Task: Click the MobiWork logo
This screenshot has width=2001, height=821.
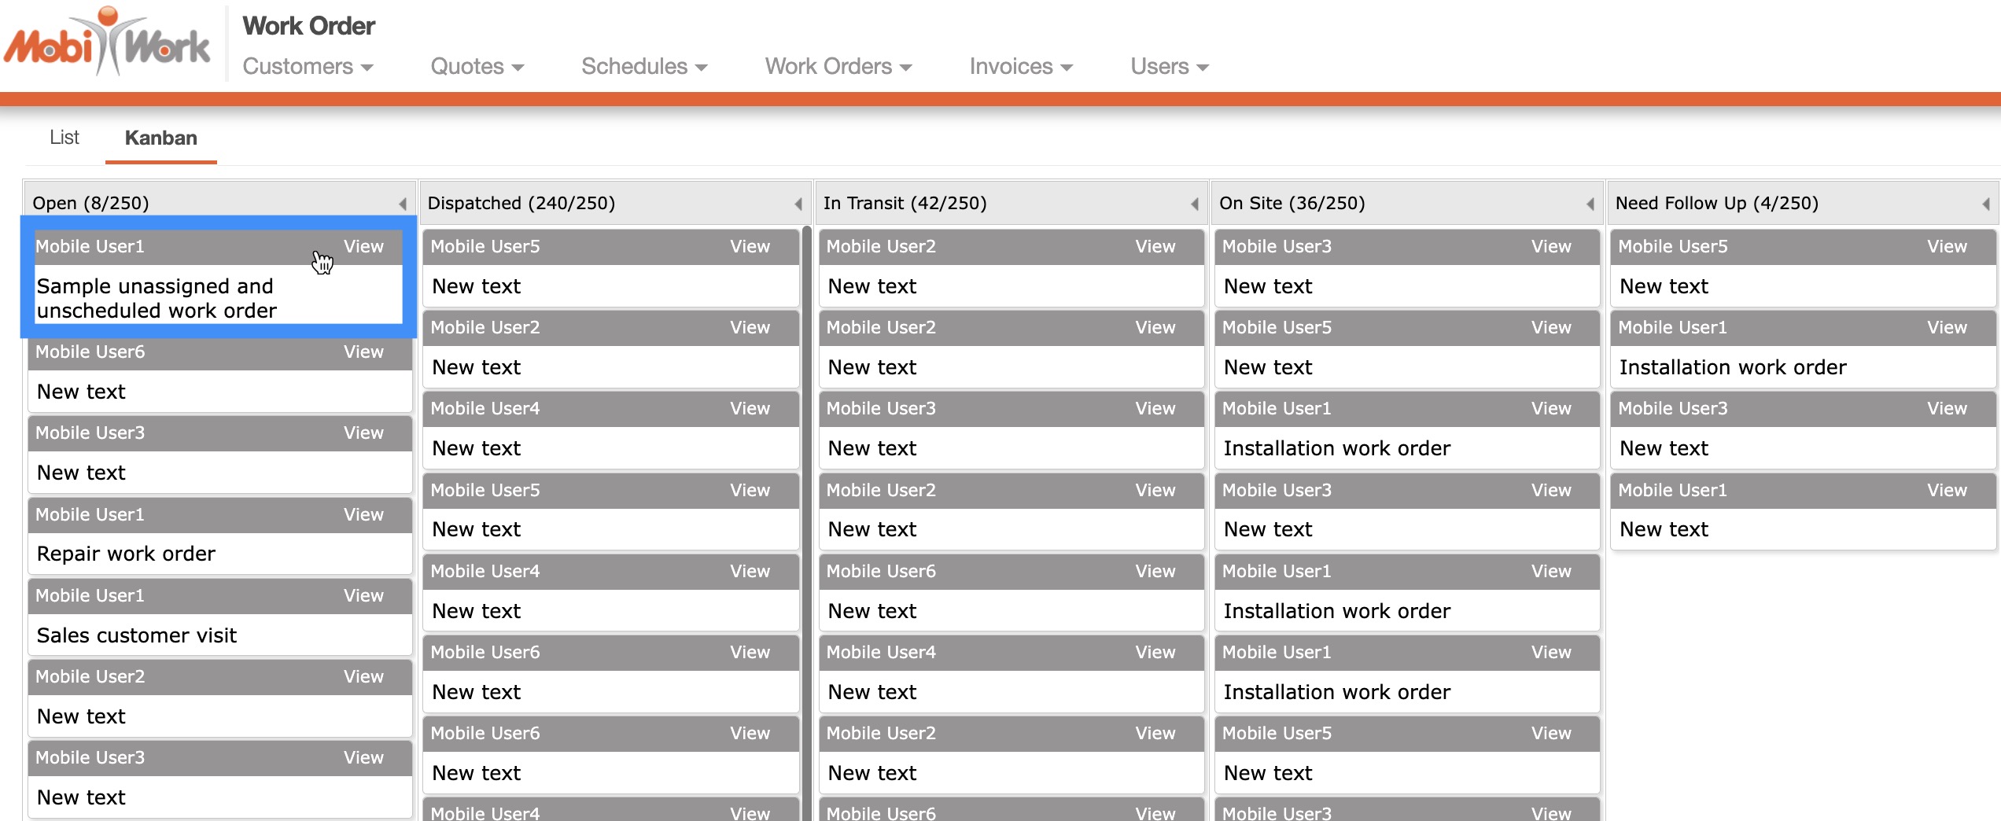Action: coord(108,42)
